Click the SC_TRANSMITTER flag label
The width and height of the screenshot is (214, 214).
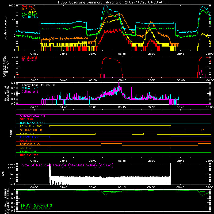click(31, 130)
